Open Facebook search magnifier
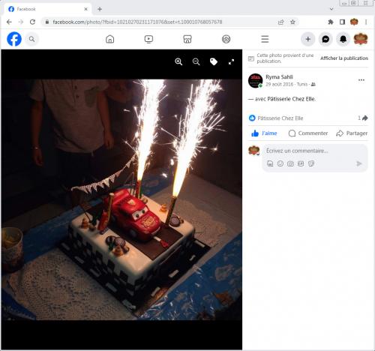 pyautogui.click(x=31, y=39)
